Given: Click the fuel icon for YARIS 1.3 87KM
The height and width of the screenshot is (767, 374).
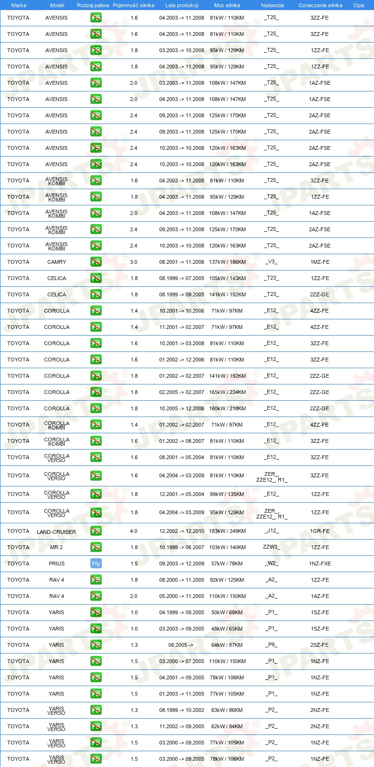Looking at the screenshot, I should pos(96,645).
